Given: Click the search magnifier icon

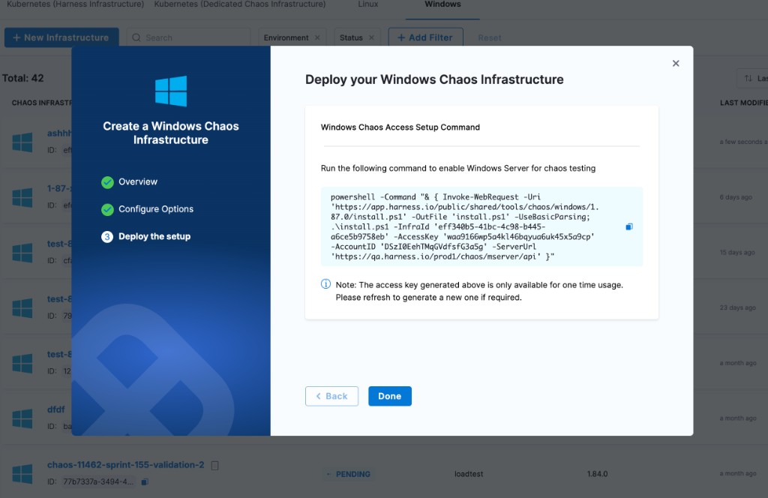Looking at the screenshot, I should tap(136, 37).
